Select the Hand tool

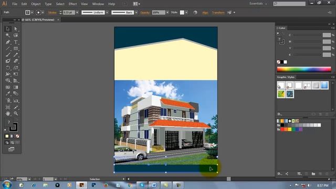point(8,113)
